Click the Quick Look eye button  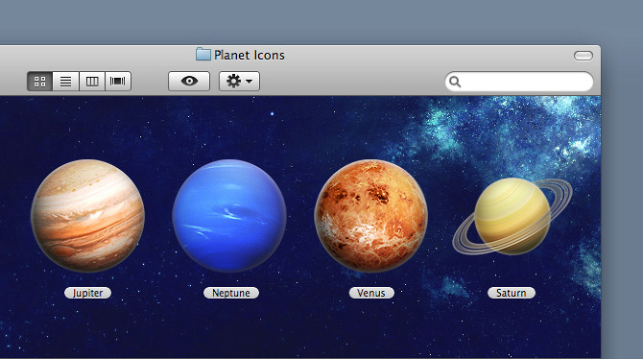coord(189,82)
